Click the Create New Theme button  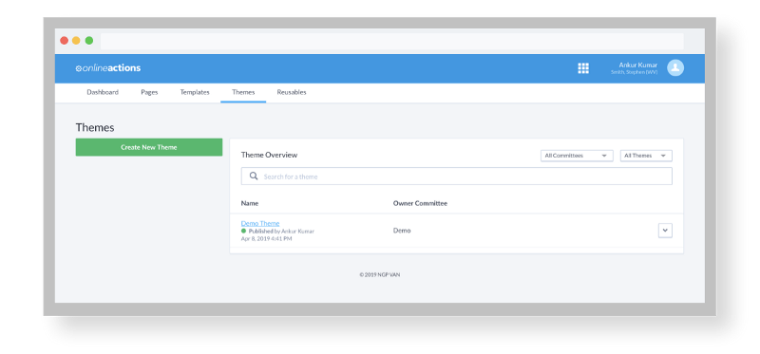pyautogui.click(x=149, y=147)
